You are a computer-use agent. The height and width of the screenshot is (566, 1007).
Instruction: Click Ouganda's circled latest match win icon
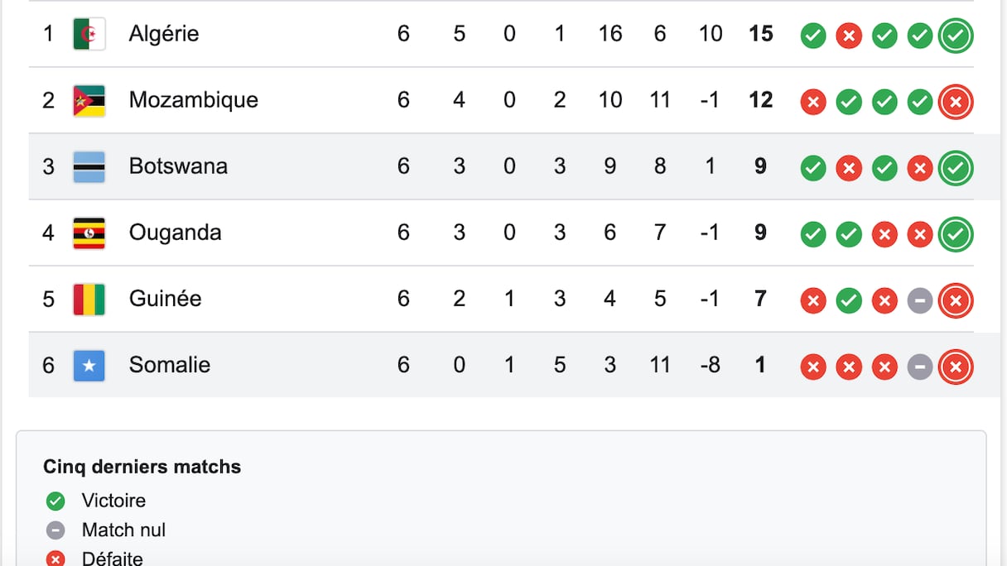click(956, 234)
